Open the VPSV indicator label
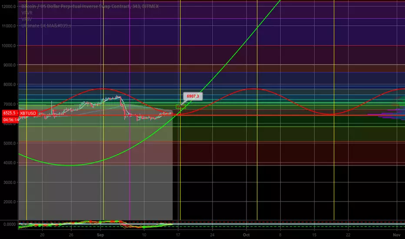 click(x=27, y=19)
